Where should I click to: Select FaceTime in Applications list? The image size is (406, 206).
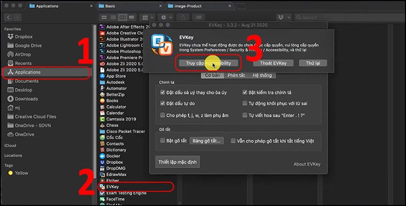click(x=112, y=199)
